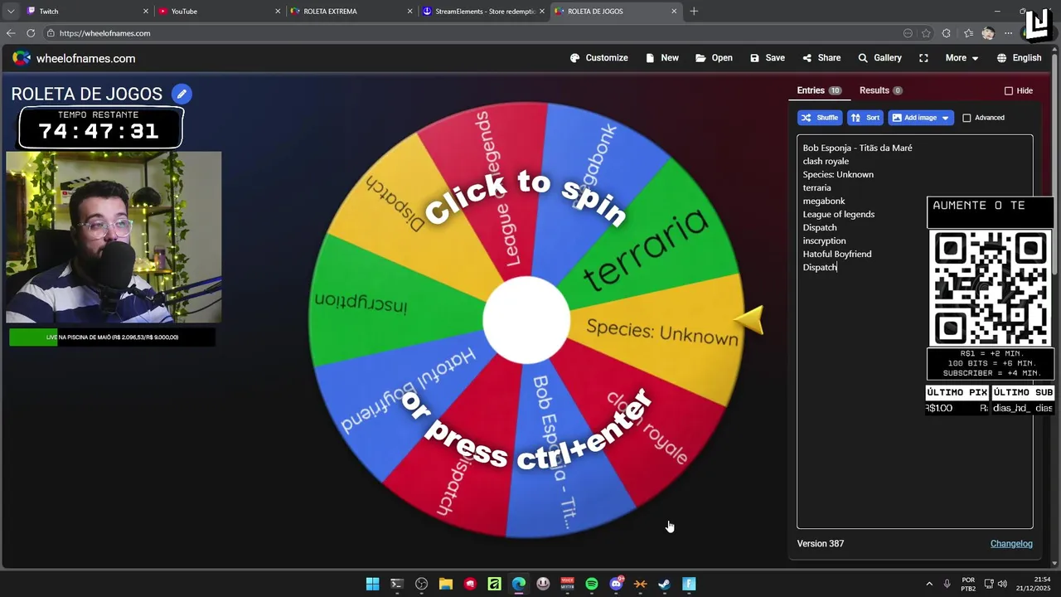Check the Hide checkbox
The width and height of the screenshot is (1061, 597).
[1009, 91]
